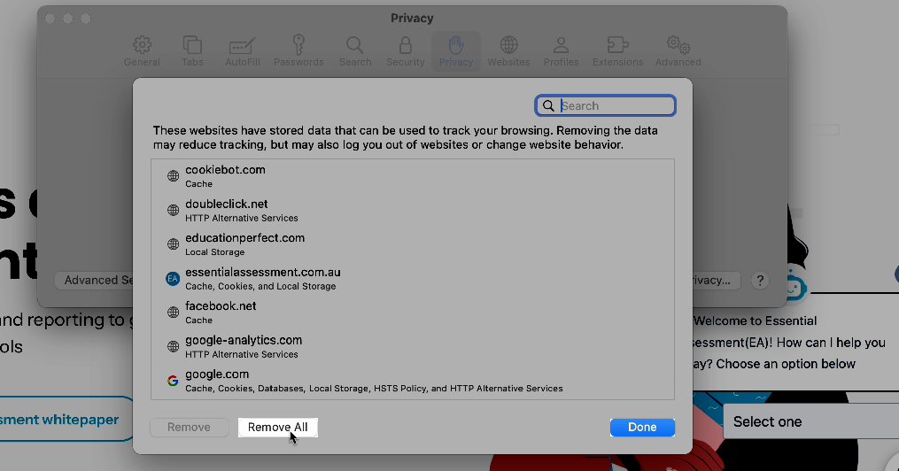Click the help question mark button in Privacy window

coord(760,280)
